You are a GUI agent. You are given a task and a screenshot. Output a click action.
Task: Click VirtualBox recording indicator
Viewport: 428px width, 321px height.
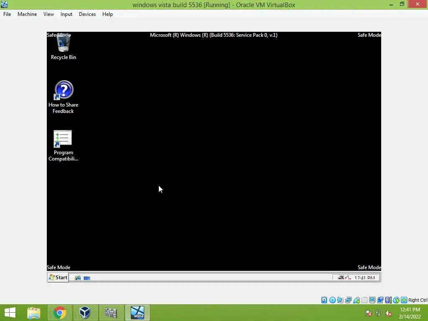(380, 300)
